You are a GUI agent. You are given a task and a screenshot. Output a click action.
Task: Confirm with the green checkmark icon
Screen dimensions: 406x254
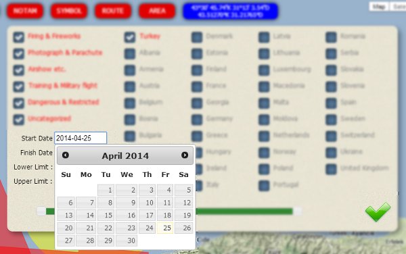[378, 211]
